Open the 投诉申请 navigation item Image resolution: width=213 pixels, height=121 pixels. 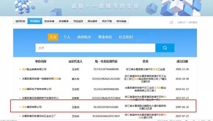pyautogui.click(x=49, y=21)
